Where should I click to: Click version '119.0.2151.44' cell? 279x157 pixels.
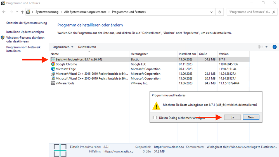[x=228, y=69]
